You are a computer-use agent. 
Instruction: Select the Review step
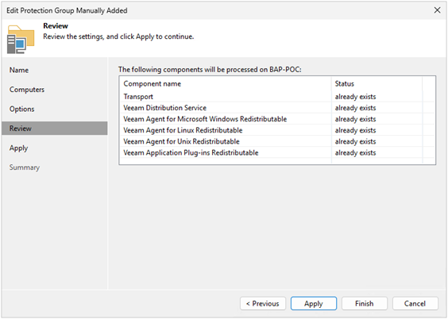[55, 129]
